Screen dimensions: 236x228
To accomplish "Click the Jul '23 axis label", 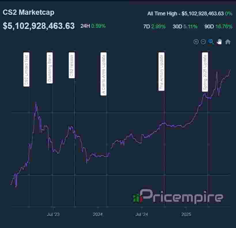I will 53,214.
